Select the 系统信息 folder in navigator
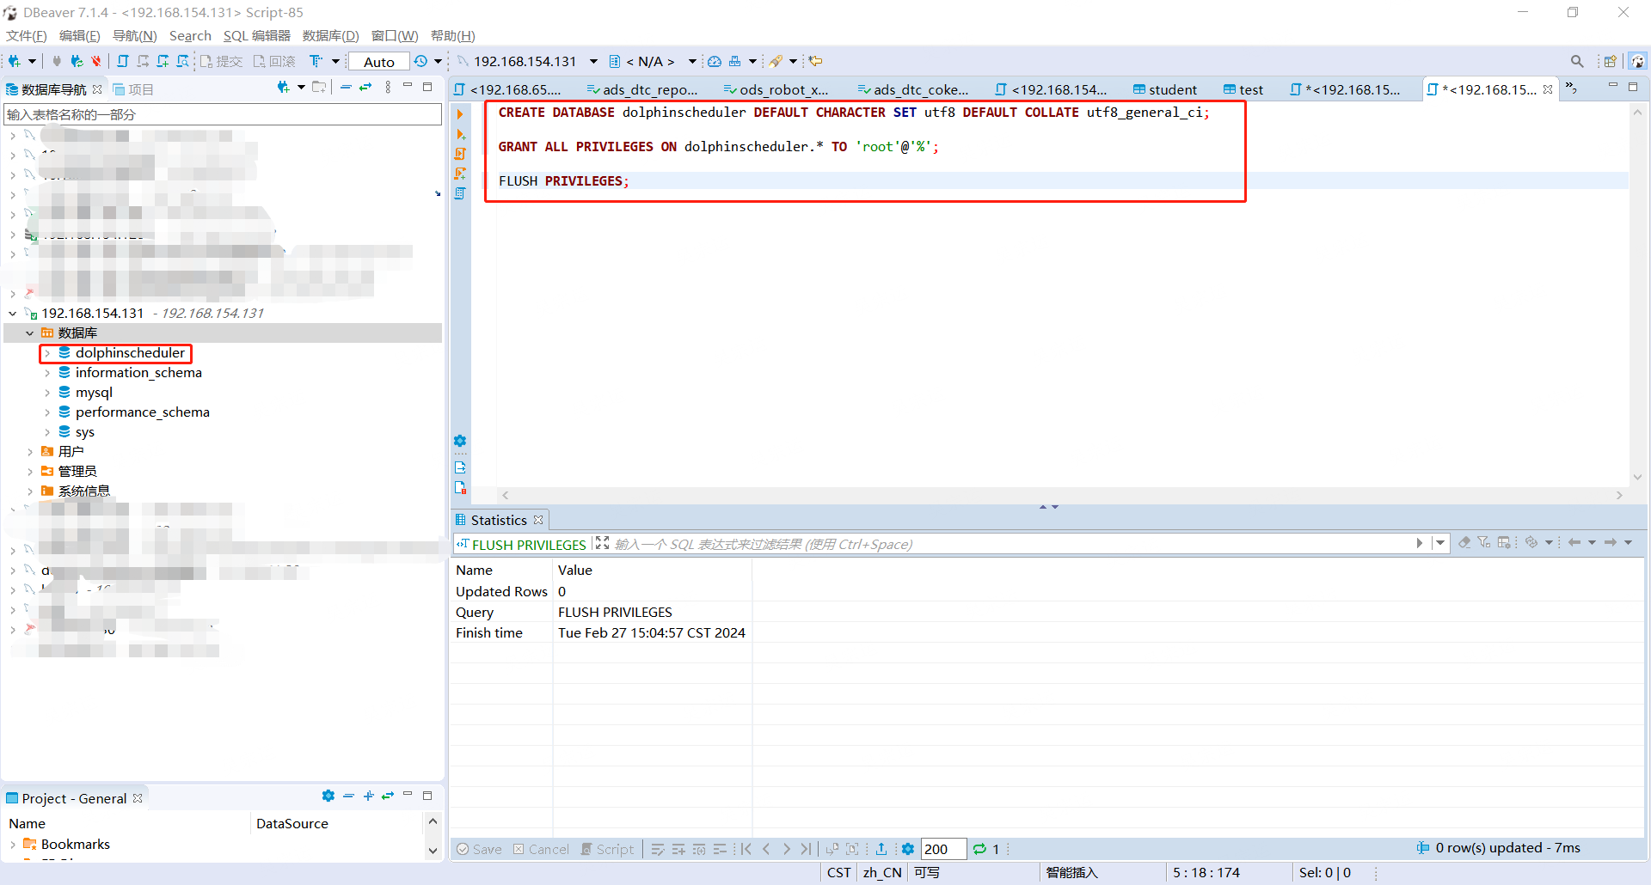 [x=83, y=491]
